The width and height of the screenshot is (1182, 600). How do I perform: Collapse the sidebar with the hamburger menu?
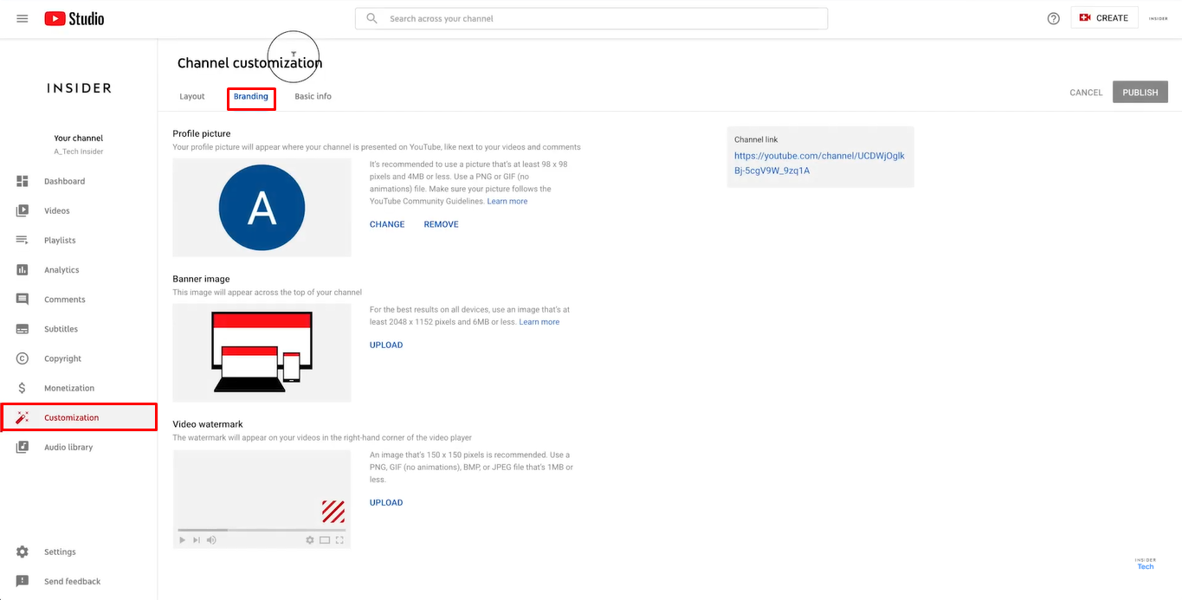[22, 17]
